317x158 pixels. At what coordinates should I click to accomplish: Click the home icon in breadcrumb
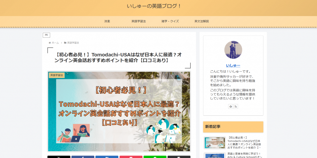(50, 43)
